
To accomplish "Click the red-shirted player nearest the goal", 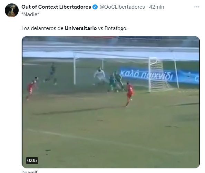I will [129, 93].
